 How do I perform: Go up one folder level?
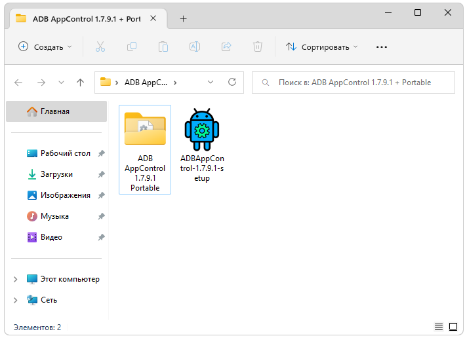click(x=80, y=83)
